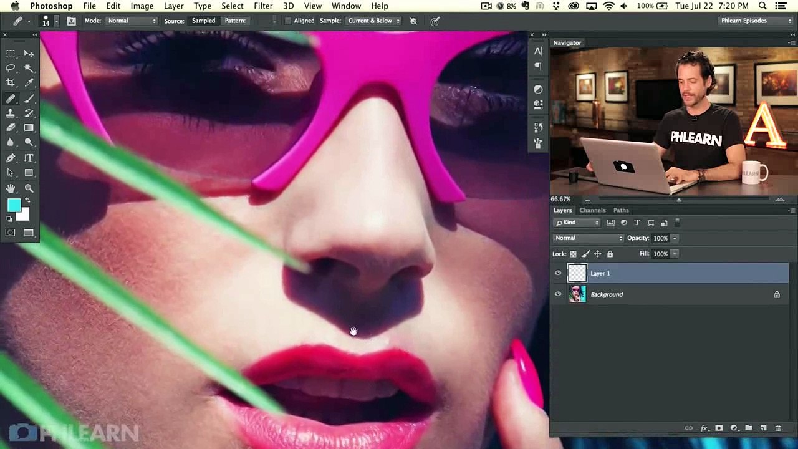Select the Eraser tool
The image size is (798, 449).
click(x=11, y=128)
